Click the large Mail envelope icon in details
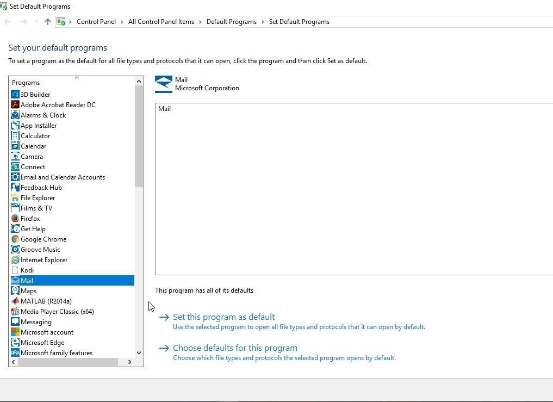This screenshot has width=553, height=402. click(164, 84)
